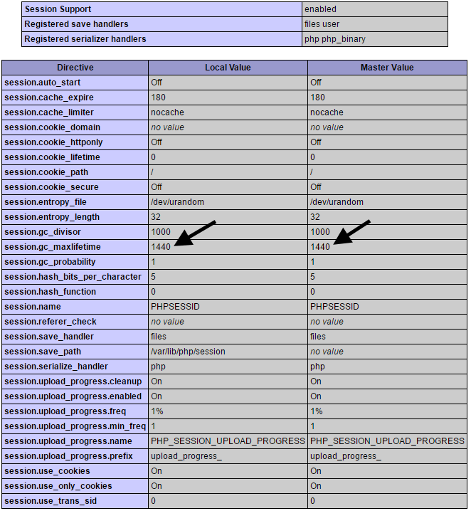Click the Local Value column header

click(x=228, y=68)
